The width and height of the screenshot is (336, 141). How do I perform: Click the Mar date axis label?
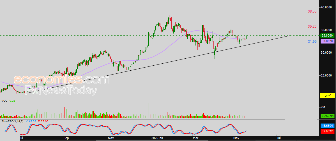195,138
